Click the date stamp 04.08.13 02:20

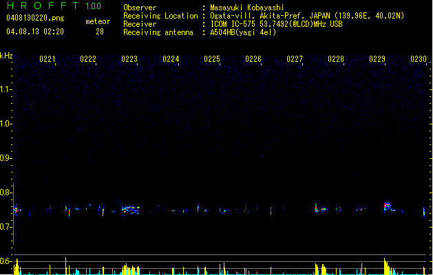(35, 32)
